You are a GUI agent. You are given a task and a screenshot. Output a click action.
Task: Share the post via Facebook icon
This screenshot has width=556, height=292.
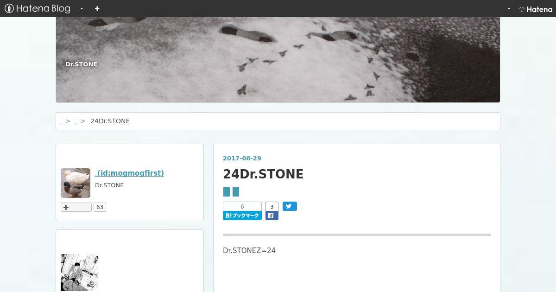point(272,216)
